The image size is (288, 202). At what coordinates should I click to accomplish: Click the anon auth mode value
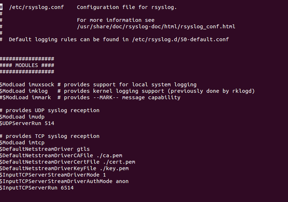tap(122, 181)
